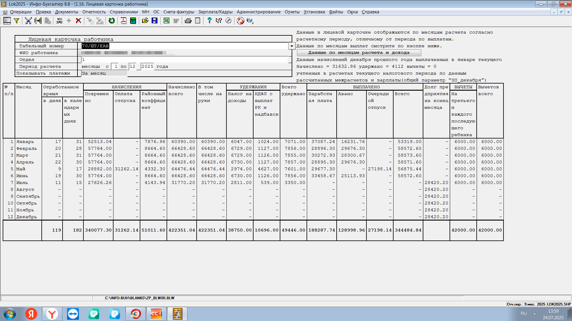Click the ending month field '12'

[x=133, y=66]
